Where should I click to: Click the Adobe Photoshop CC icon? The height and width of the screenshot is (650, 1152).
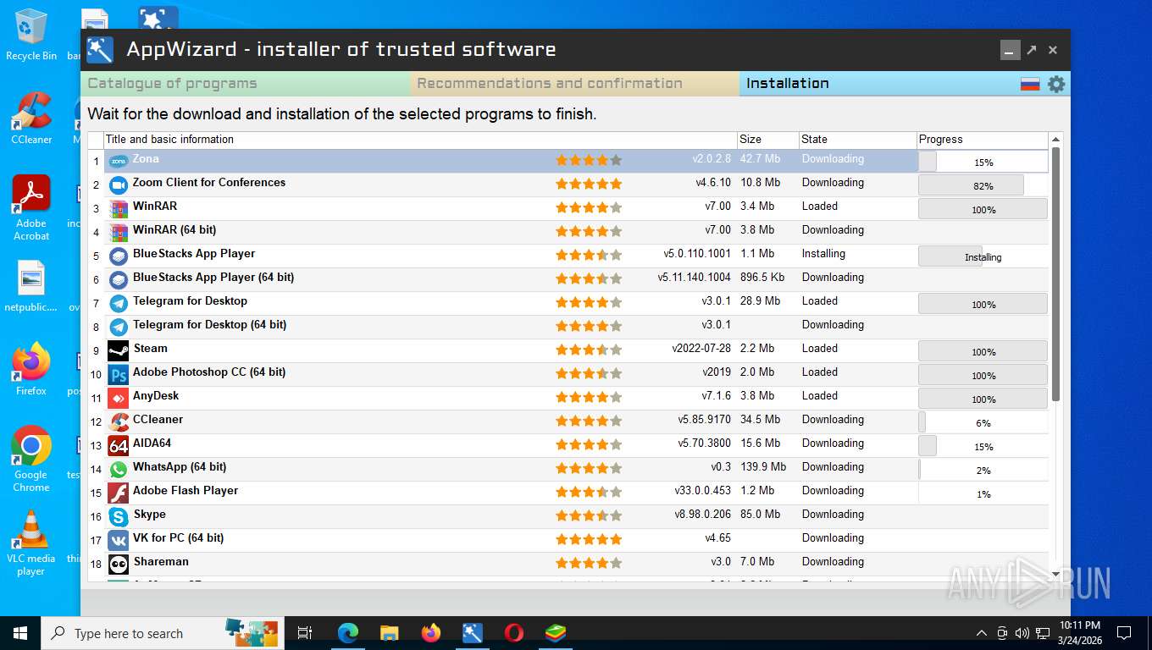[x=119, y=374]
